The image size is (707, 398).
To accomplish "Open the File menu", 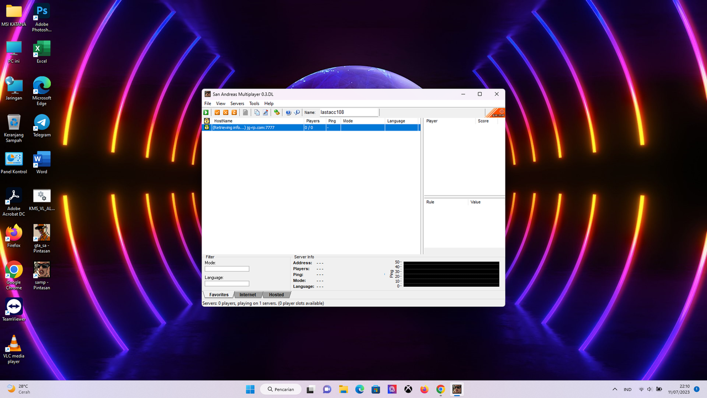I will click(208, 103).
